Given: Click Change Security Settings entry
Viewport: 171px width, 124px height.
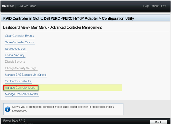Looking at the screenshot, I should click(21, 68).
